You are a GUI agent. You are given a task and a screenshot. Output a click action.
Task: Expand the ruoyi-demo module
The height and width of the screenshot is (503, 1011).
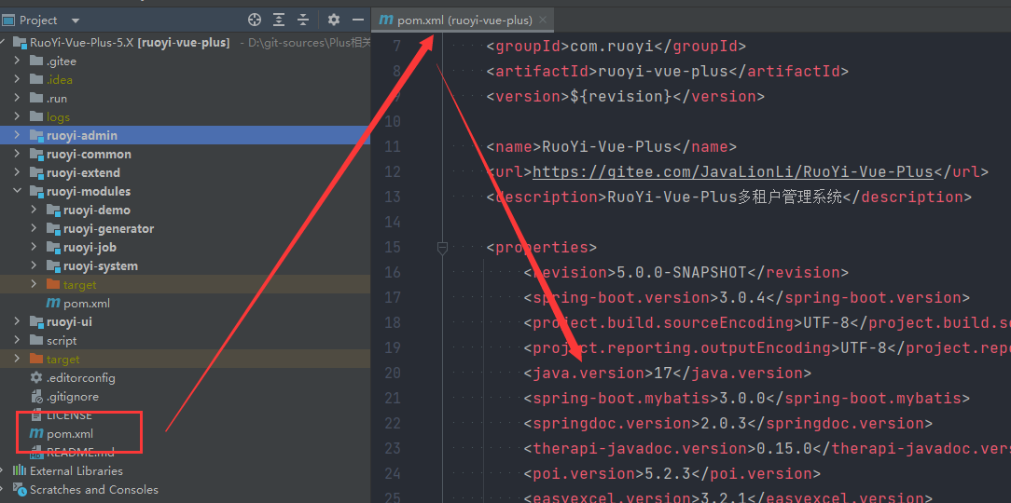coord(35,210)
